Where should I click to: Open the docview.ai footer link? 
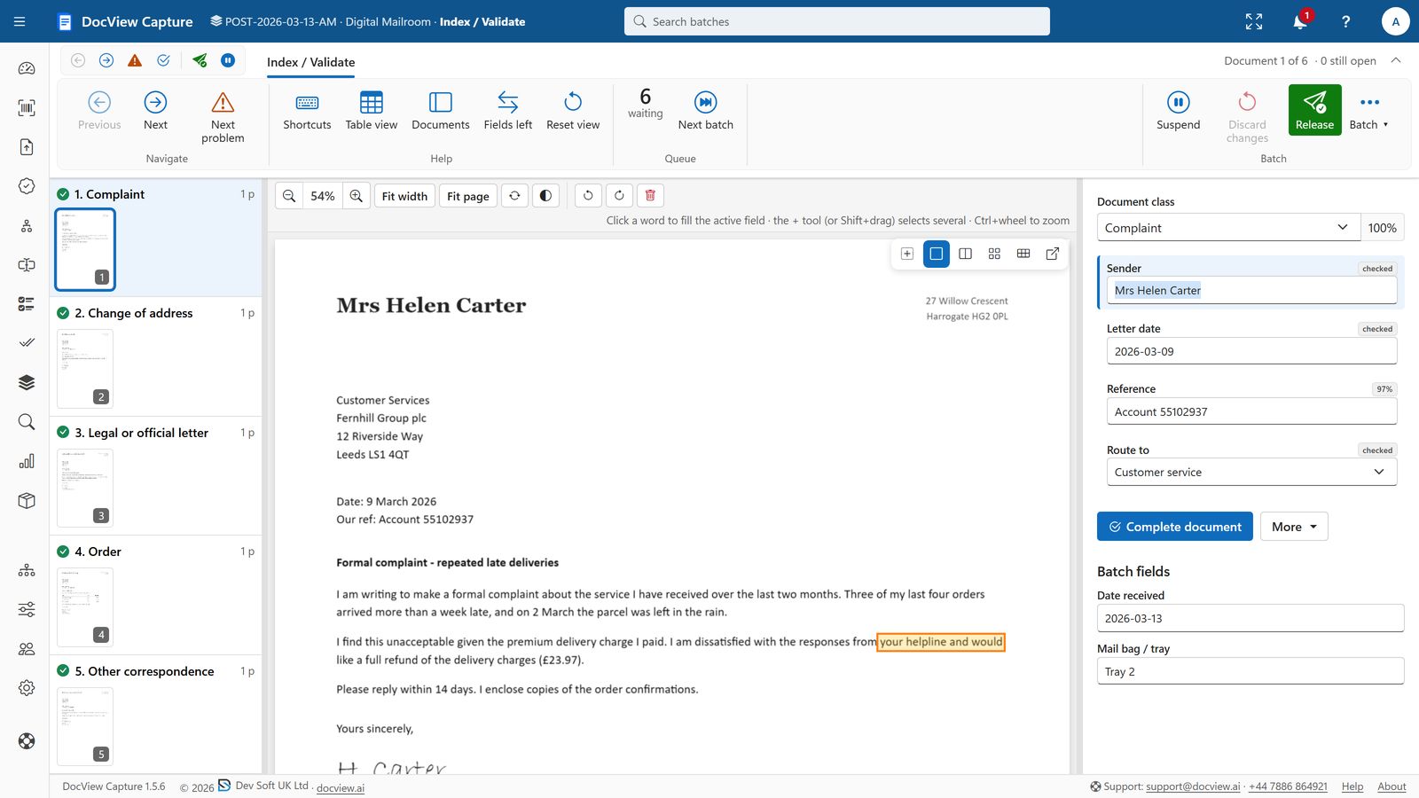click(x=341, y=787)
